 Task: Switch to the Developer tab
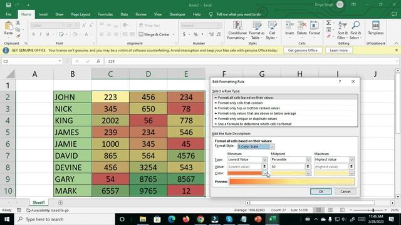pos(177,14)
